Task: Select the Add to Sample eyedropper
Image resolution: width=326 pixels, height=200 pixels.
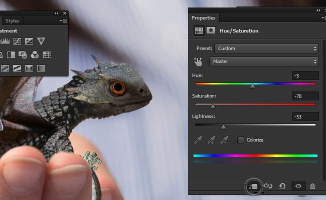Action: click(211, 140)
